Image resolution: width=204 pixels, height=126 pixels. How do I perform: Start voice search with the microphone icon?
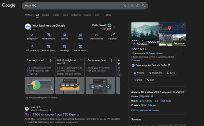[x=132, y=6]
